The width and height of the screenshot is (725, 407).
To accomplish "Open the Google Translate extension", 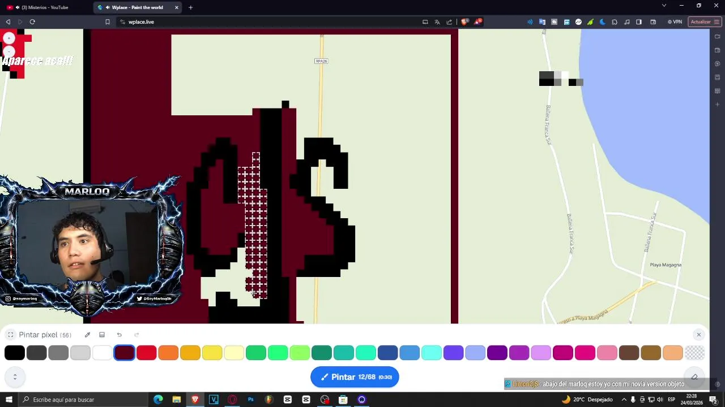I will point(542,22).
